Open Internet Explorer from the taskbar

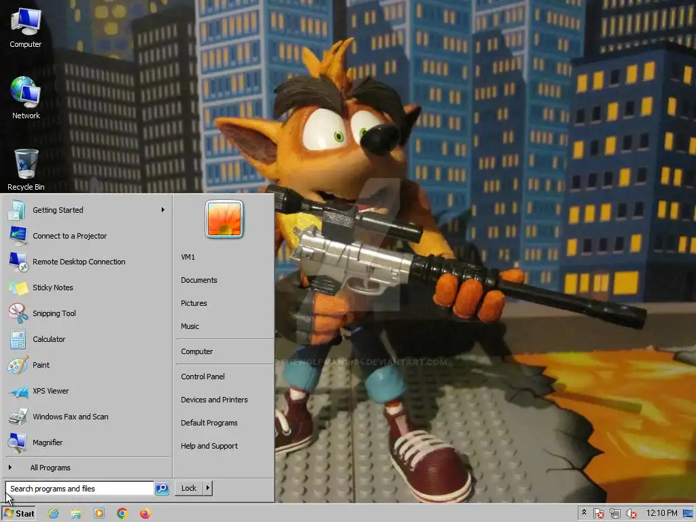pyautogui.click(x=53, y=513)
